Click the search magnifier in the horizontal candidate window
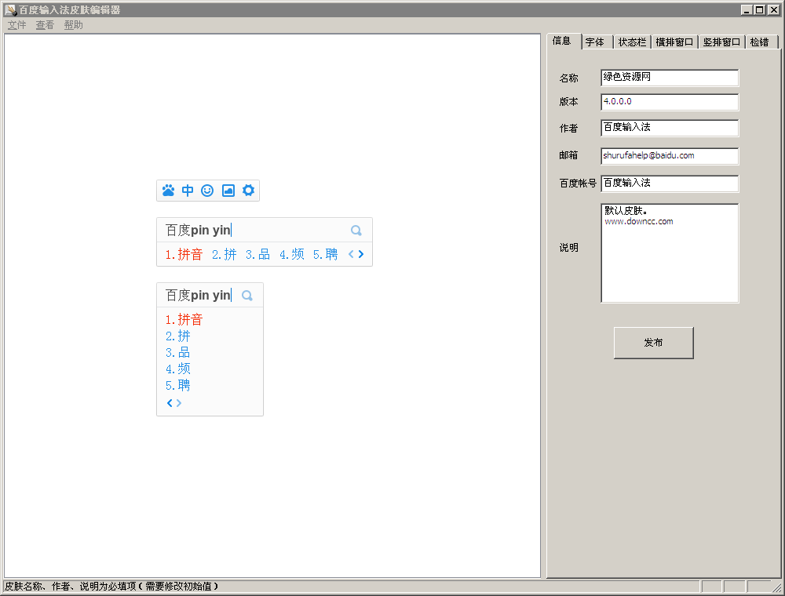The height and width of the screenshot is (596, 785). click(356, 230)
